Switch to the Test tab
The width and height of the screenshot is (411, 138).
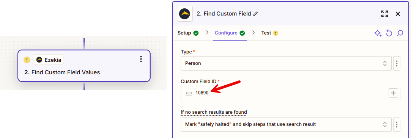point(269,33)
